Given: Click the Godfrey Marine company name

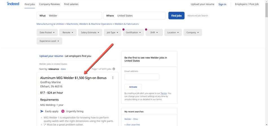Looking at the screenshot, I should (x=50, y=82).
